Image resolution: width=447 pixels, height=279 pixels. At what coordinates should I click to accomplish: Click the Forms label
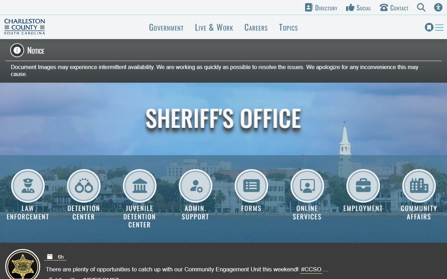click(x=251, y=209)
